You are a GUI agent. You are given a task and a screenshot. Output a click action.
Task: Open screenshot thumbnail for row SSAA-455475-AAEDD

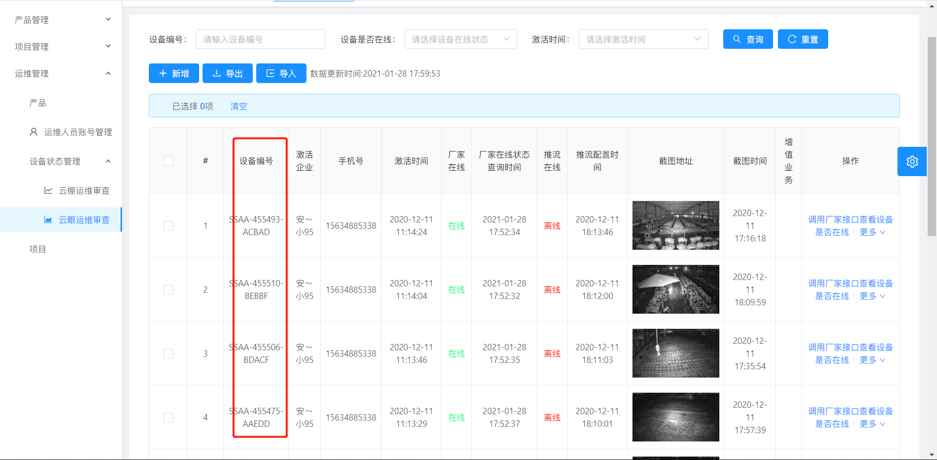pyautogui.click(x=675, y=417)
